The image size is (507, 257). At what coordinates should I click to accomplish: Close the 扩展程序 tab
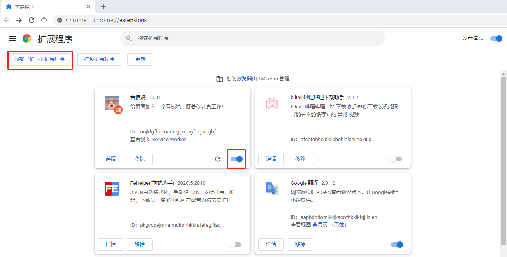point(88,7)
